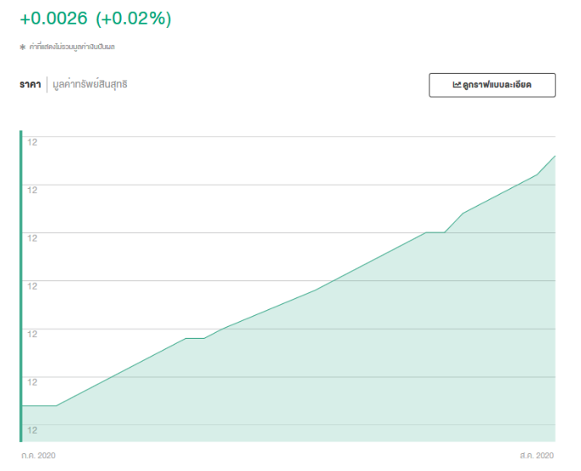Click the footnote text below price change
Viewport: 581px width, 471px height.
(x=72, y=47)
